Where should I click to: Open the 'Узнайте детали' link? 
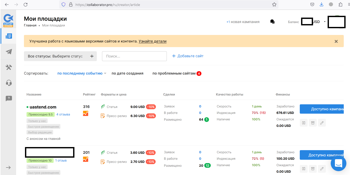coord(152,41)
